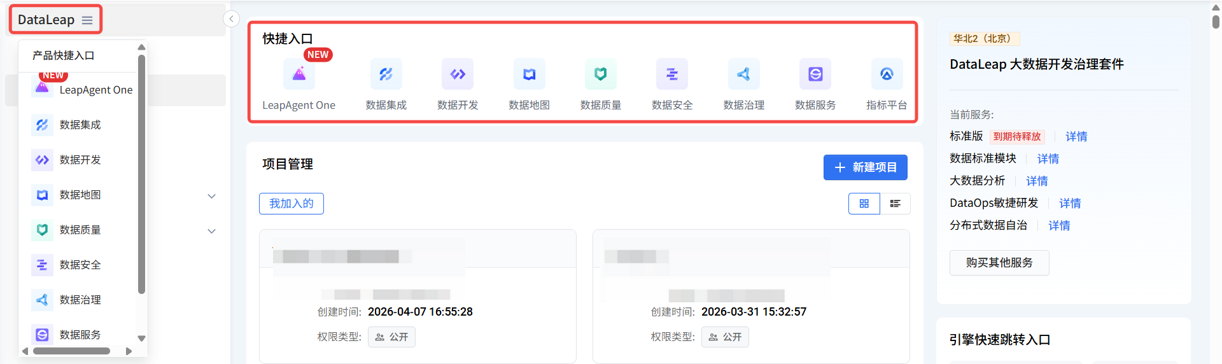
Task: Expand the sidebar chevron beside 数据地图
Action: [212, 196]
